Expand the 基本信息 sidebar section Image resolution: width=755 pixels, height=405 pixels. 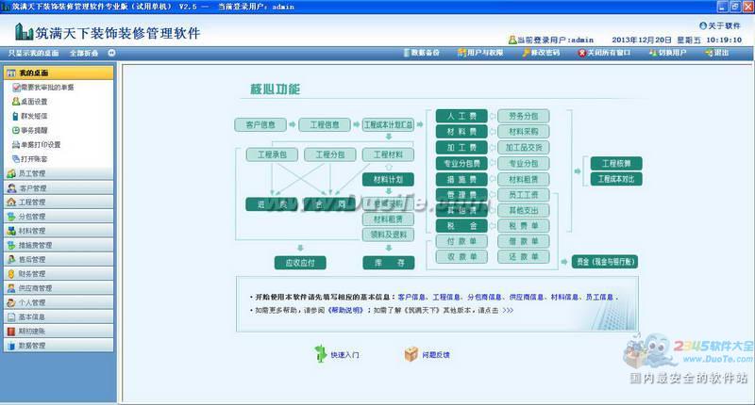pos(59,317)
